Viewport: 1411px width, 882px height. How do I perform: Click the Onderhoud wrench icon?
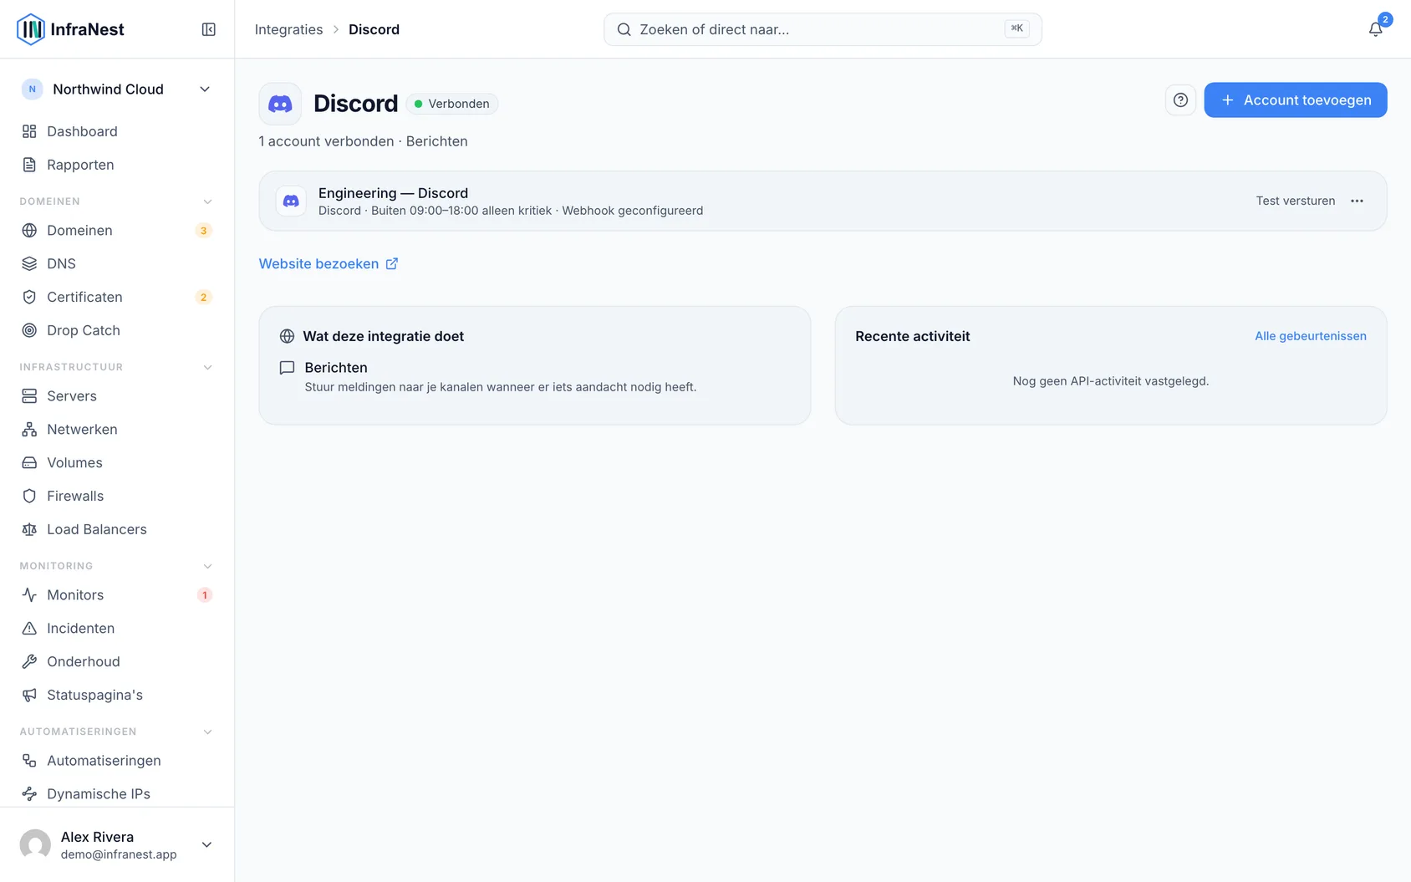29,661
